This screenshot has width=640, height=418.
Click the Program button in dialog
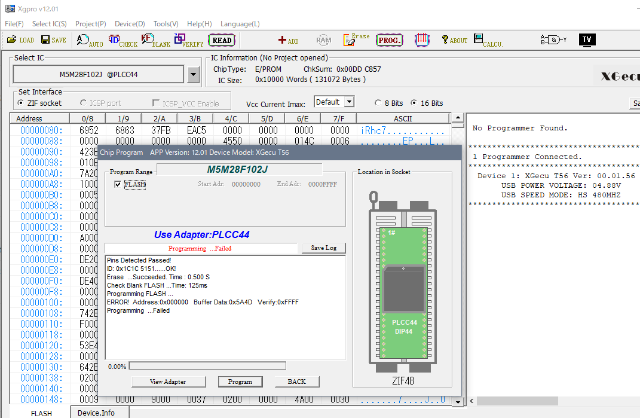pos(240,382)
